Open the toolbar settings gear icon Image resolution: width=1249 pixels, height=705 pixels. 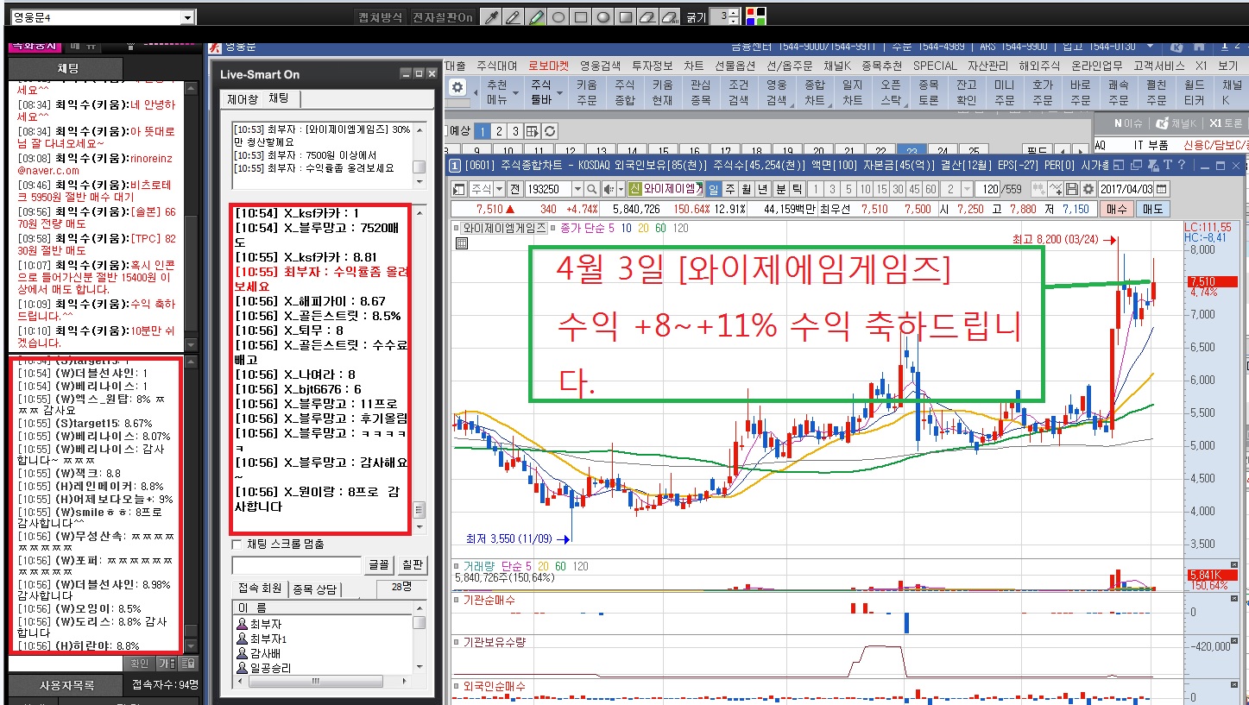[x=457, y=88]
